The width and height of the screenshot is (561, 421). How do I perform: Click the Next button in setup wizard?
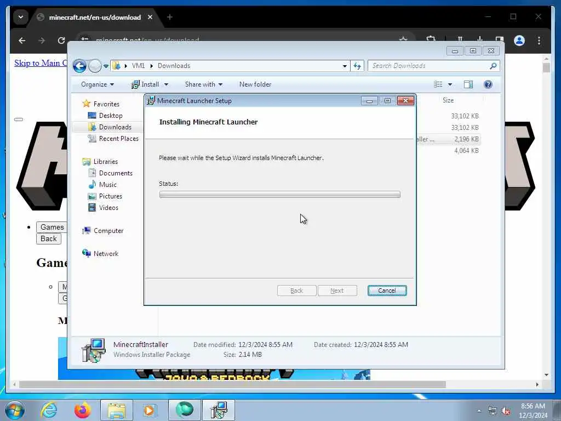(337, 291)
